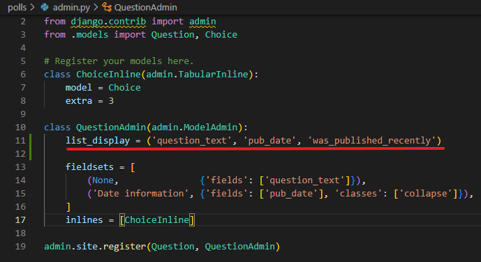Viewport: 481px width, 262px height.
Task: Click 'Question,' argument on line 19
Action: coord(175,247)
